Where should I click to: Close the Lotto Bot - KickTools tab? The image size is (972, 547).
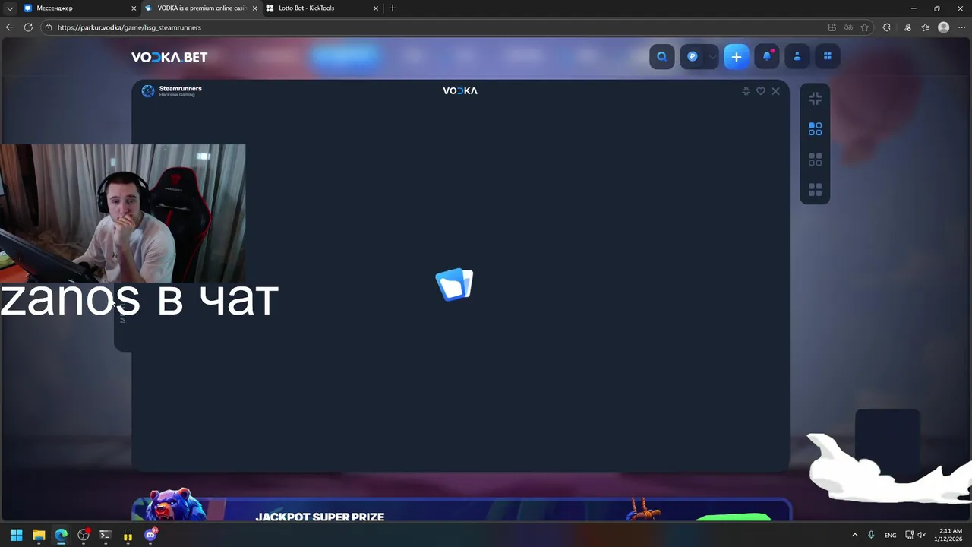[375, 8]
